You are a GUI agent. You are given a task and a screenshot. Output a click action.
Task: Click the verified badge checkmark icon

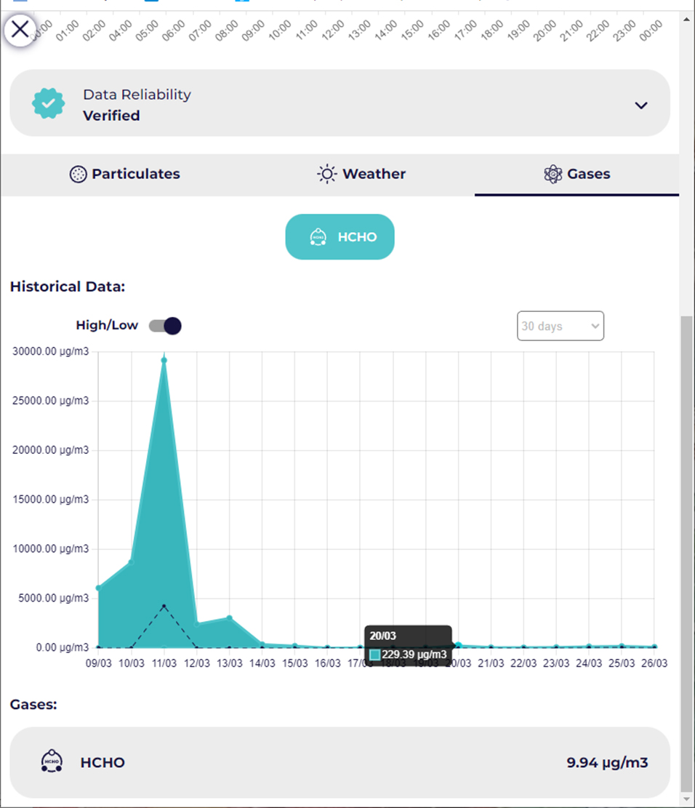pos(48,104)
